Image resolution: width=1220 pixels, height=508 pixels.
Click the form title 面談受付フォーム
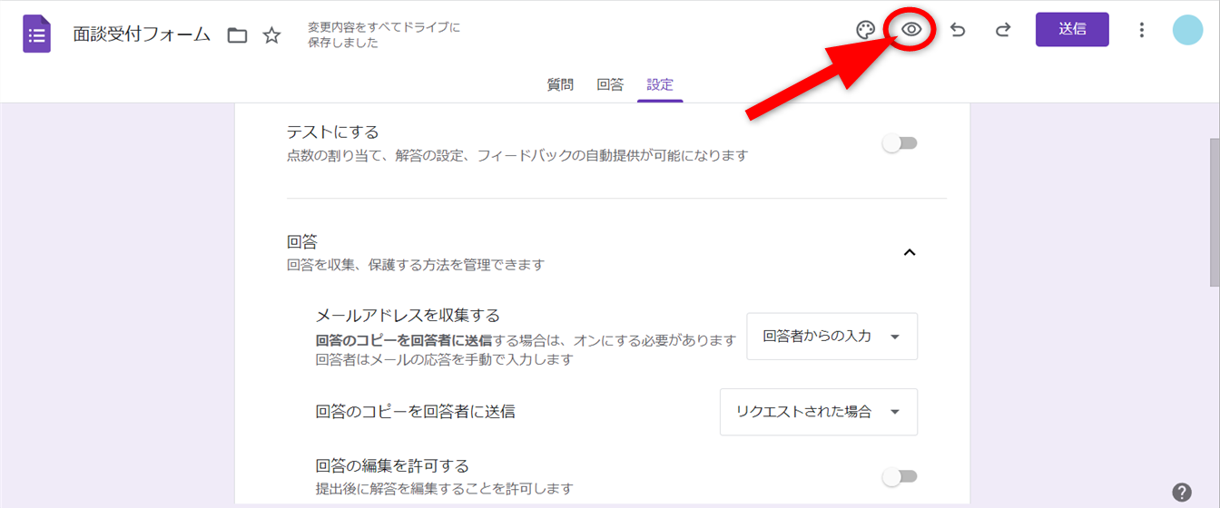click(142, 35)
